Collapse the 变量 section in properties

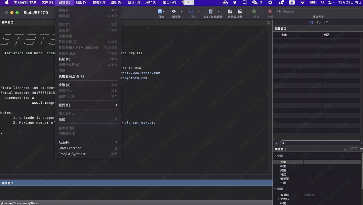[x=275, y=156]
